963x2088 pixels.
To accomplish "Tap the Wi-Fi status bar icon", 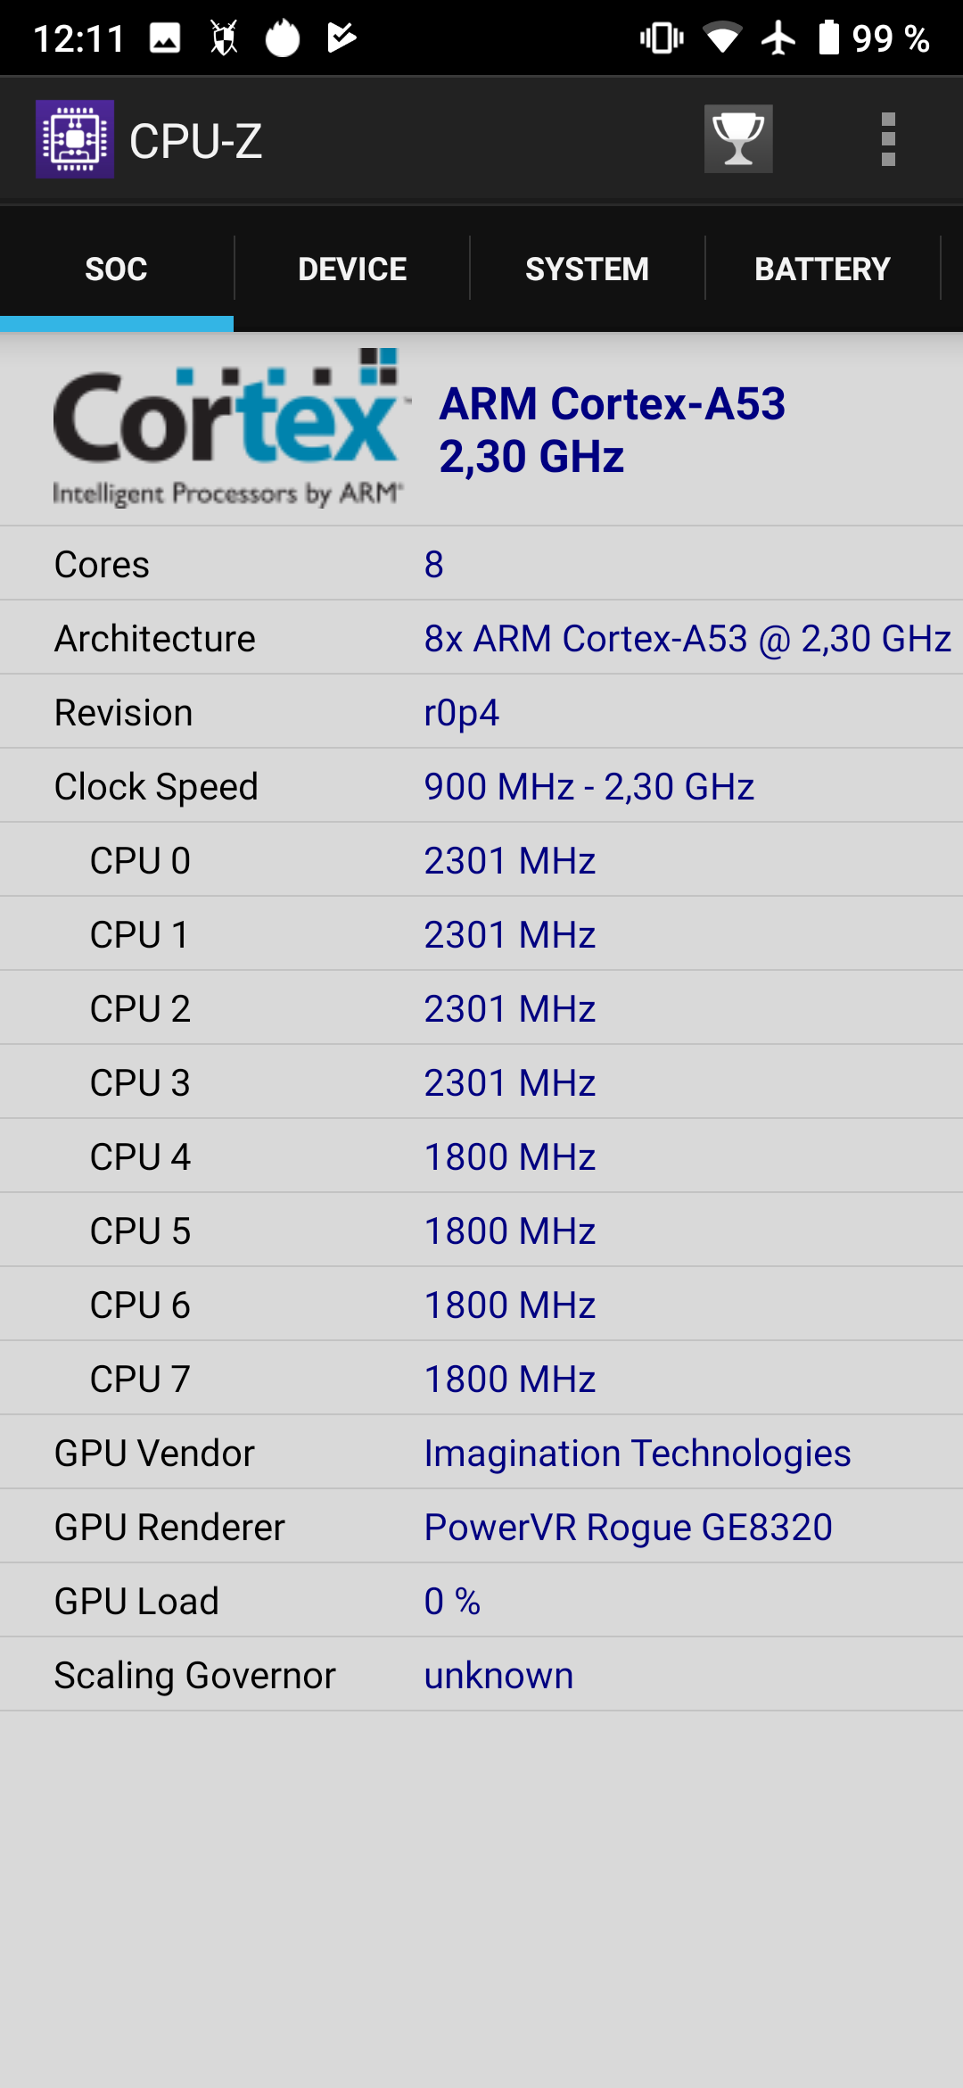I will coord(722,37).
